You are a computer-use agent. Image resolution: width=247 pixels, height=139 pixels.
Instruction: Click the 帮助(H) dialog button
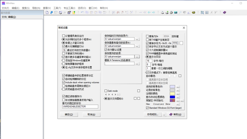click(176, 114)
